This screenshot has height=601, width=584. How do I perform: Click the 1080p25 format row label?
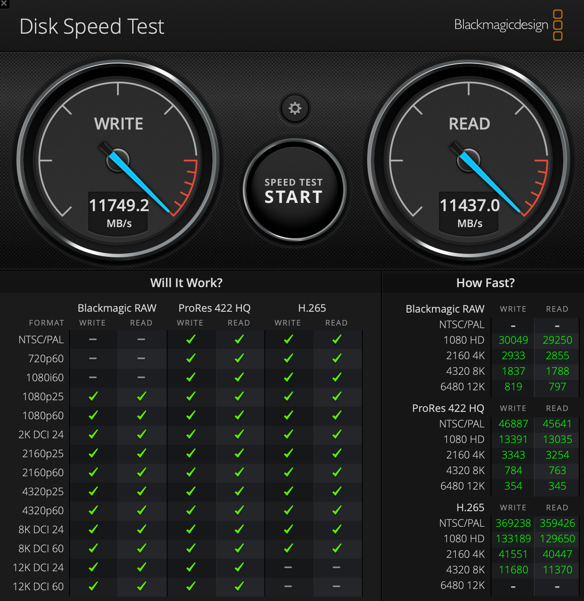coord(43,397)
